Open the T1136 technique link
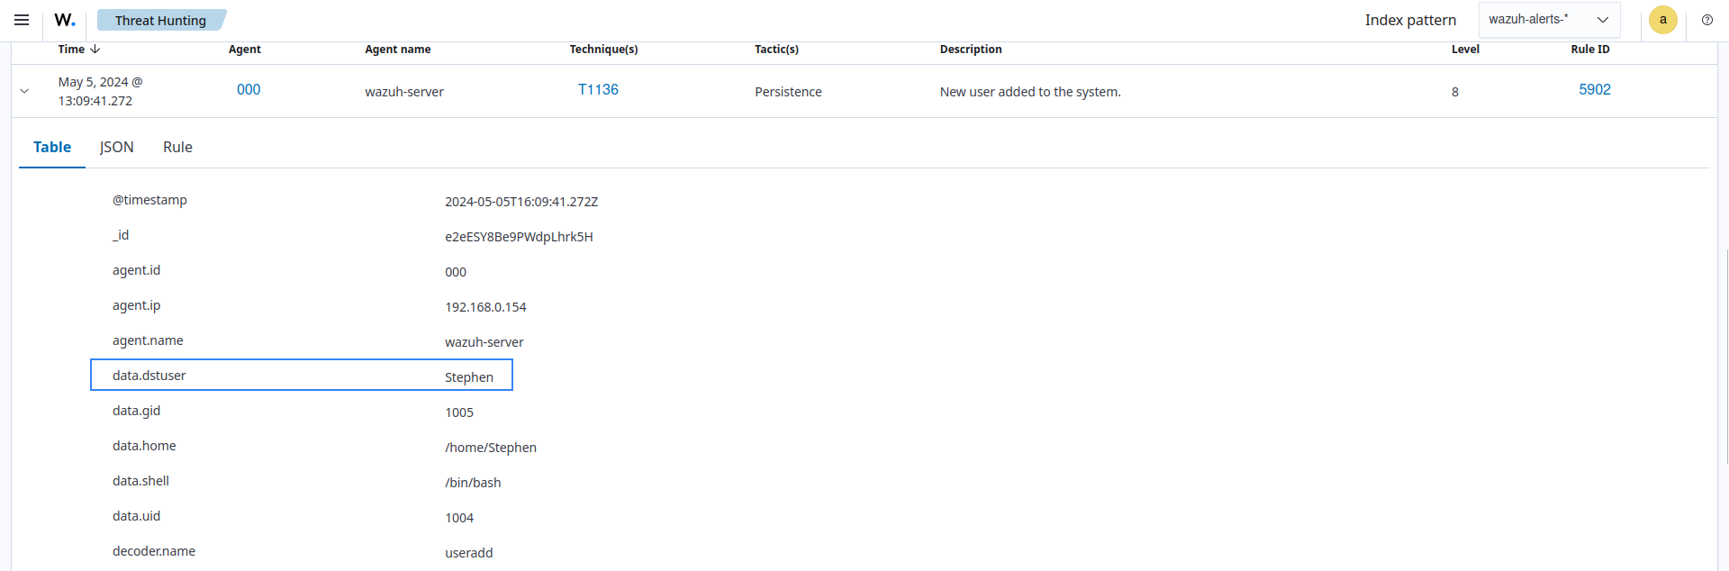 click(x=598, y=90)
